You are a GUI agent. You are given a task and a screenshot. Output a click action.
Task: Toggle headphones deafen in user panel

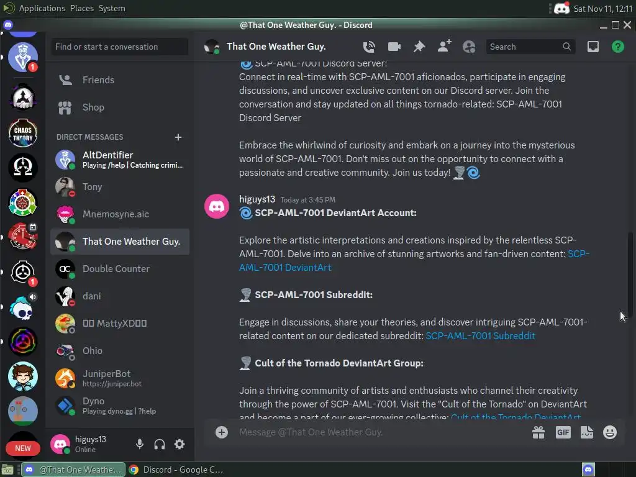point(160,445)
